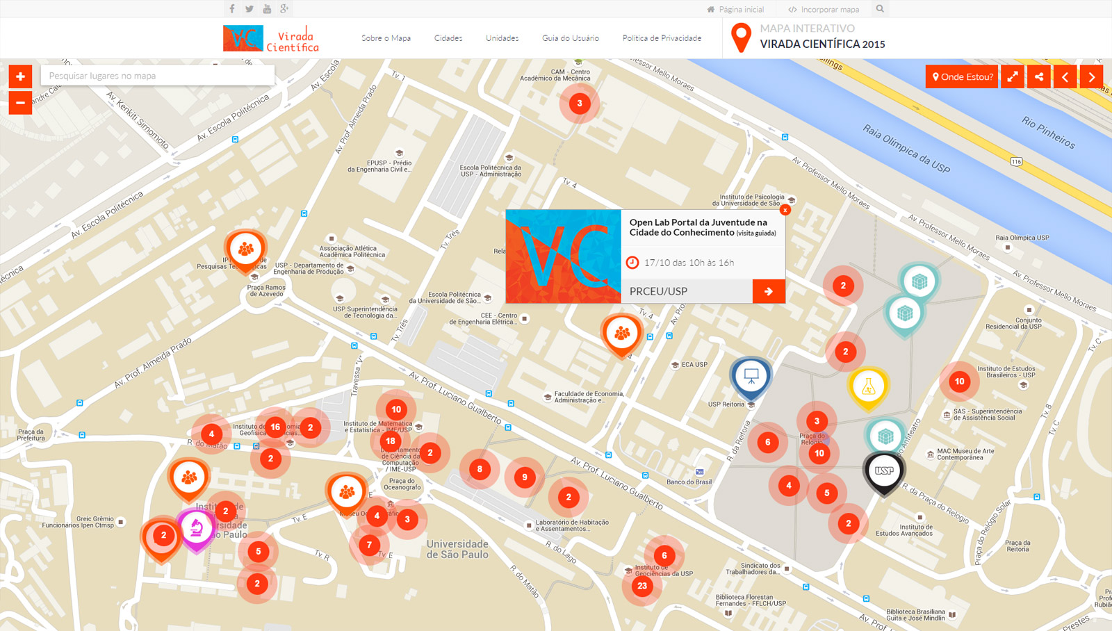Click the Incorporar mapa link

(824, 9)
